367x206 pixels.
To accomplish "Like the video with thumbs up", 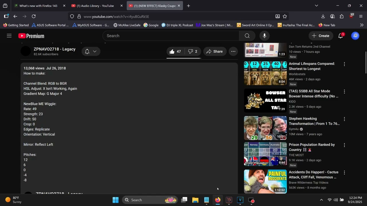I will [x=175, y=51].
